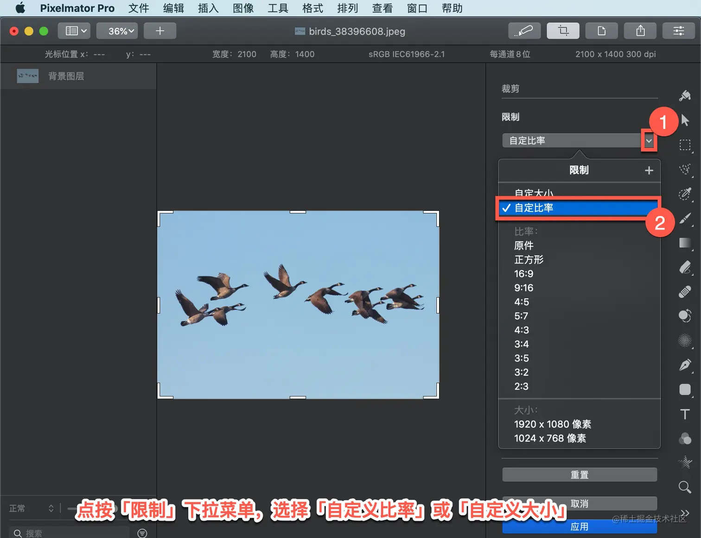The width and height of the screenshot is (701, 538).
Task: Open the 排列 menu
Action: tap(347, 8)
